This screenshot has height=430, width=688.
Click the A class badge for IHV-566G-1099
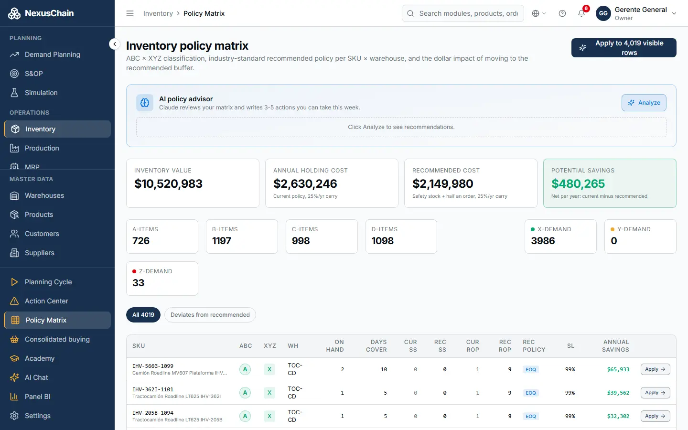[x=245, y=369]
